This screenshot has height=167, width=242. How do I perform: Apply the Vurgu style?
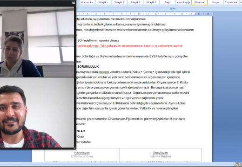click(215, 2)
